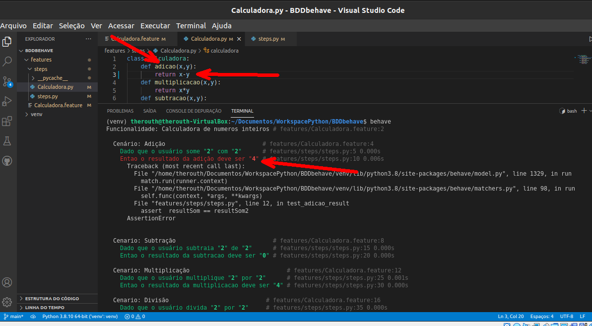Image resolution: width=592 pixels, height=326 pixels.
Task: Open Source Control showing 4 changes
Action: pyautogui.click(x=6, y=81)
